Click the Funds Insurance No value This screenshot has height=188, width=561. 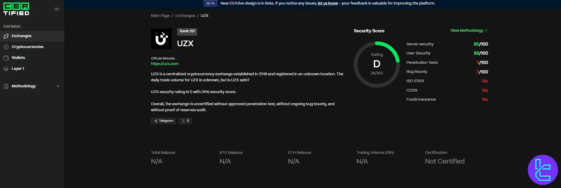click(485, 99)
